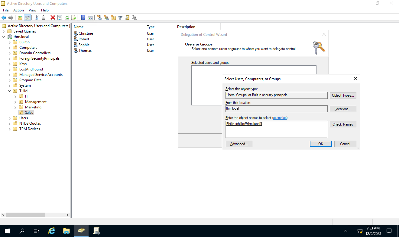Click the blue Back arrow in toolbar

[x=4, y=18]
